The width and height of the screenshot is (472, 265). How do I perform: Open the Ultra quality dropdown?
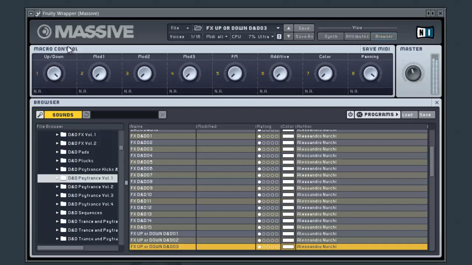point(265,36)
